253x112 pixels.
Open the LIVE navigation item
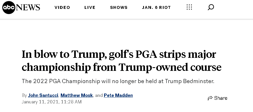pyautogui.click(x=90, y=8)
